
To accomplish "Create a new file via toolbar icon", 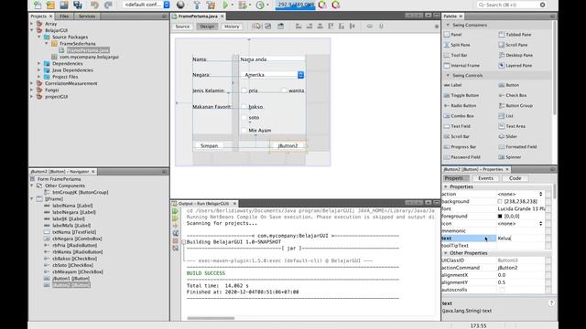I will click(38, 5).
